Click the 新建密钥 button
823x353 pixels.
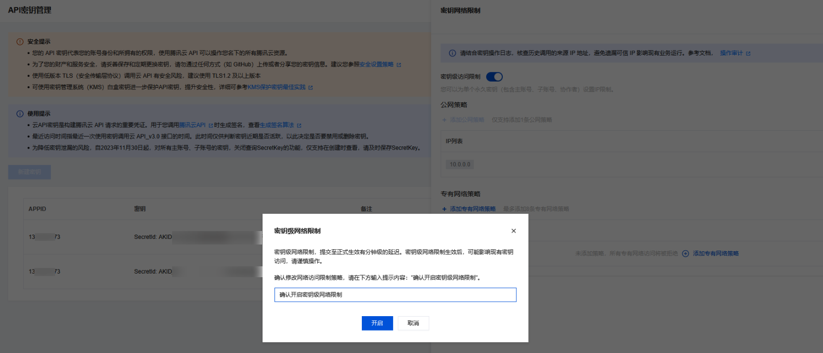click(x=30, y=172)
